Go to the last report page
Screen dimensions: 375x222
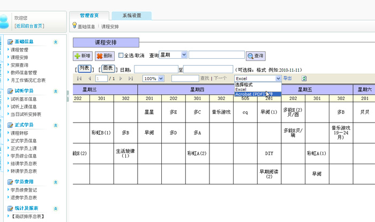pos(130,79)
